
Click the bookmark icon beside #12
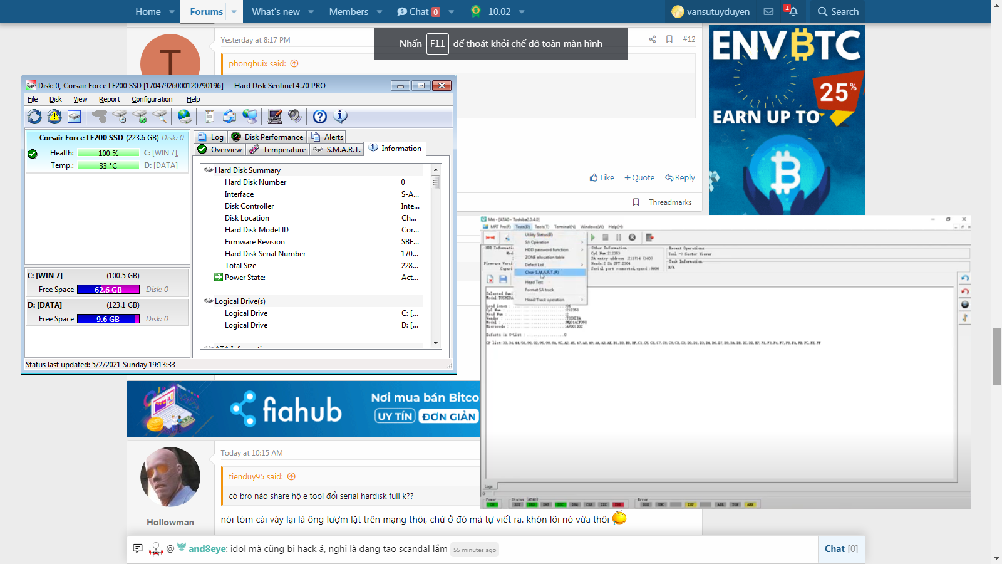click(x=669, y=39)
